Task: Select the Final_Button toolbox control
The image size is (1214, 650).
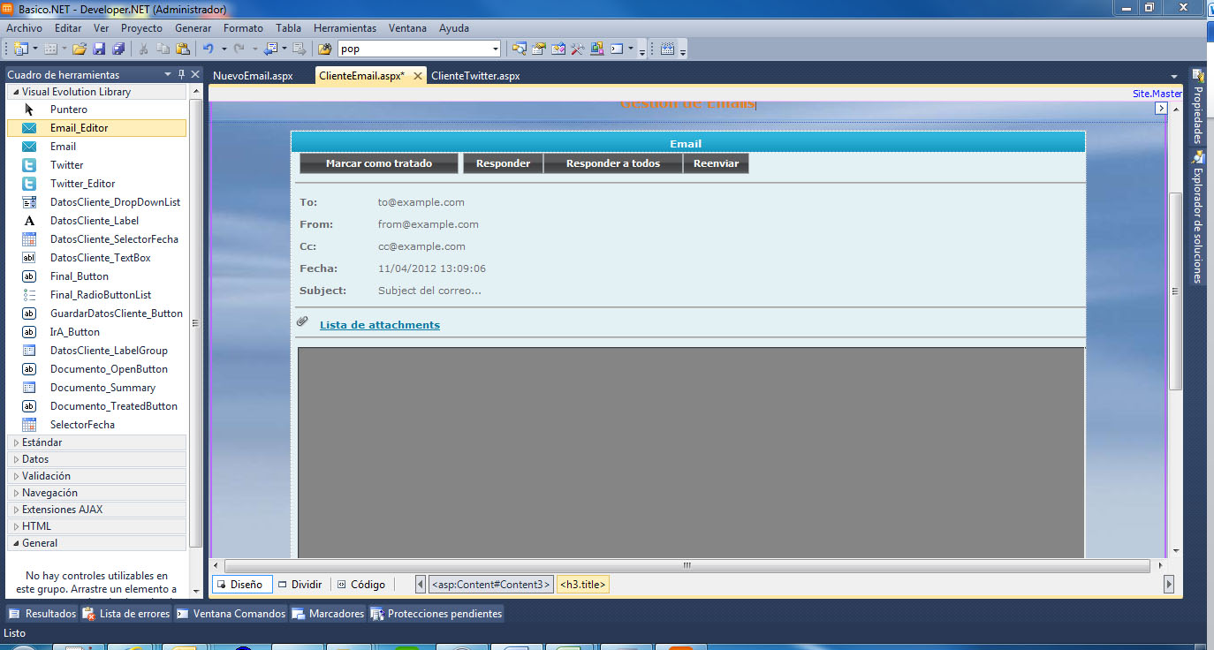Action: coord(96,276)
